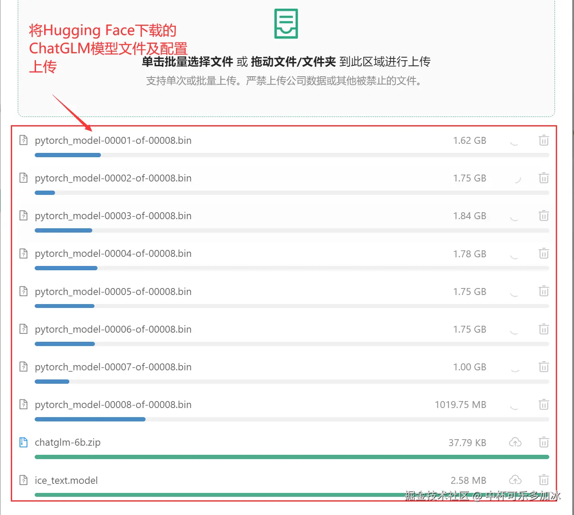Select file name chatglm-6b.zip
Viewport: 574px width, 515px height.
tap(68, 442)
